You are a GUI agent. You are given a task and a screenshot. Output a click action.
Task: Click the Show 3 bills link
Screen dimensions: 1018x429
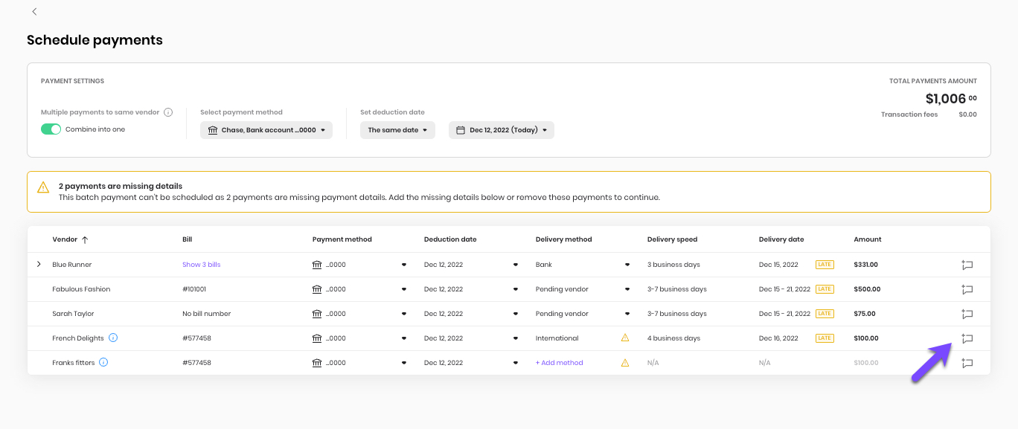pyautogui.click(x=202, y=265)
